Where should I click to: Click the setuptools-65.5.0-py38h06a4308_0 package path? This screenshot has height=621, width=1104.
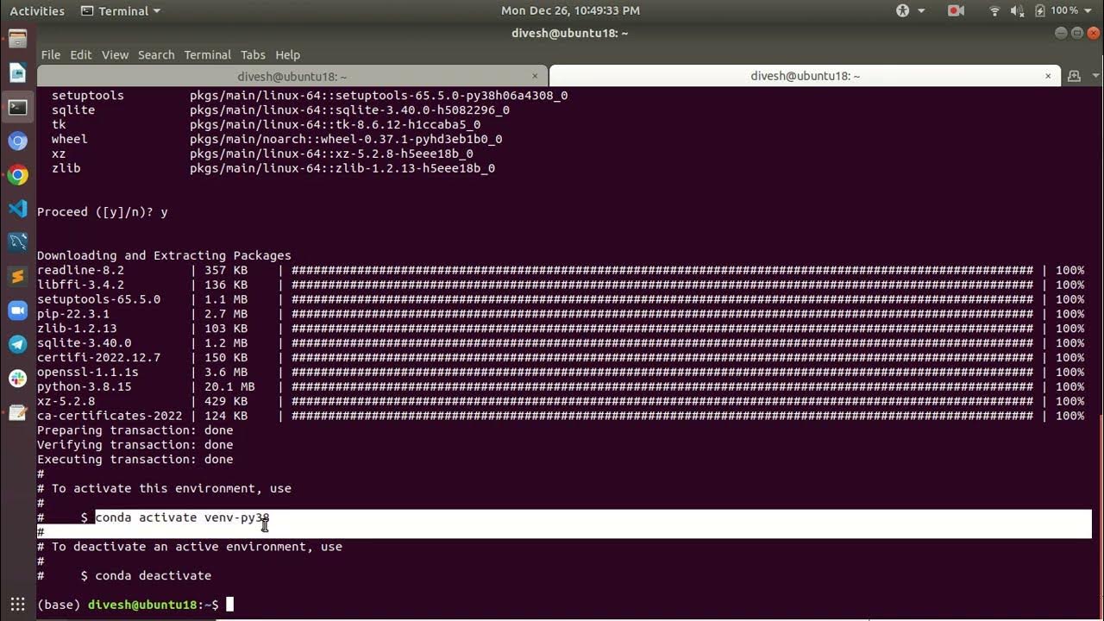pyautogui.click(x=379, y=96)
